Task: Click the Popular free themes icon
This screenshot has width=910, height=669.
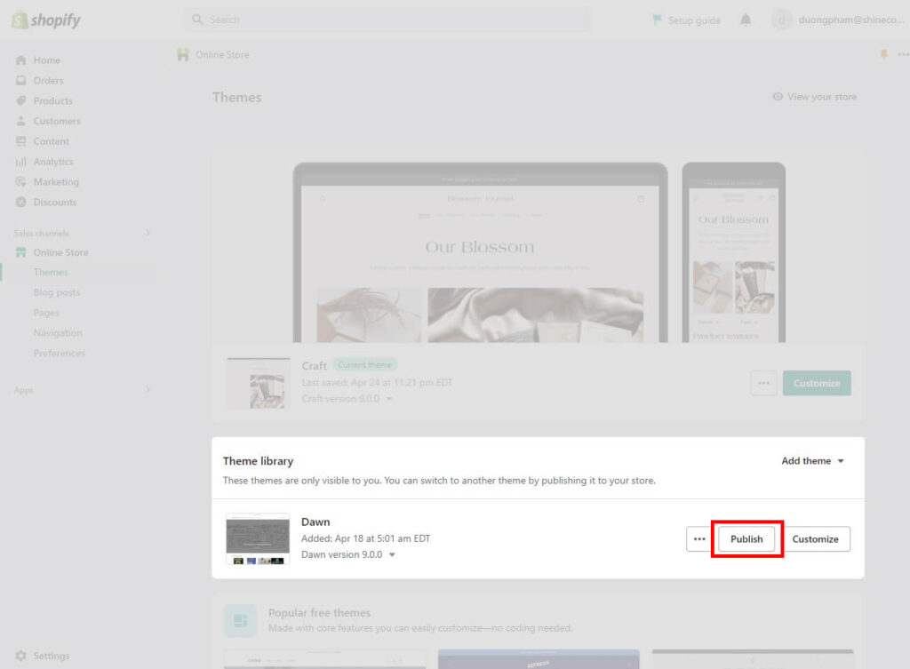Action: [240, 620]
